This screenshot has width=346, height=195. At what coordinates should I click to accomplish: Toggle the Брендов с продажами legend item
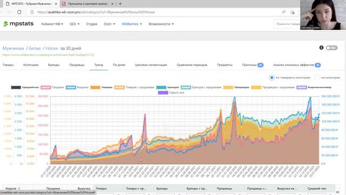(201, 87)
